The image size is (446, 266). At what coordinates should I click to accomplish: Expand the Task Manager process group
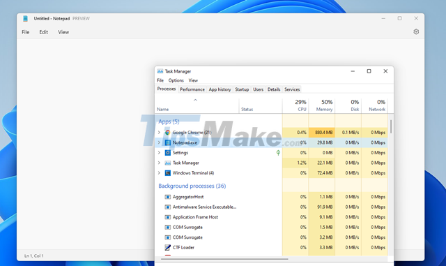(x=159, y=163)
